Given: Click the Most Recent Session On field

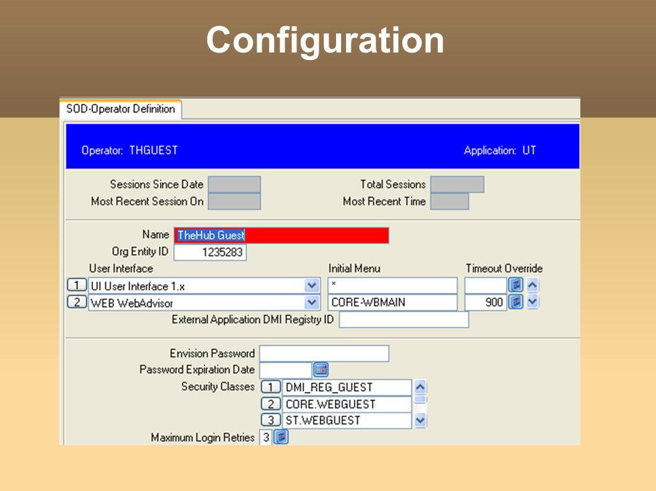Looking at the screenshot, I should 234,201.
